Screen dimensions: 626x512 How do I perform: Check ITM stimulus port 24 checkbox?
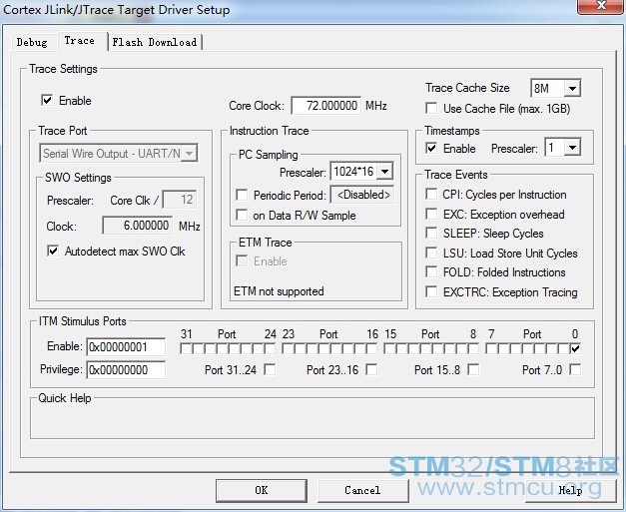[271, 348]
